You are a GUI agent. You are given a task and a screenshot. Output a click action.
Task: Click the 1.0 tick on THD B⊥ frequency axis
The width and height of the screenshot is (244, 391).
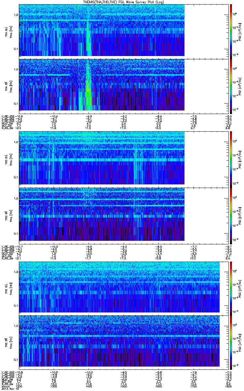pyautogui.click(x=16, y=142)
